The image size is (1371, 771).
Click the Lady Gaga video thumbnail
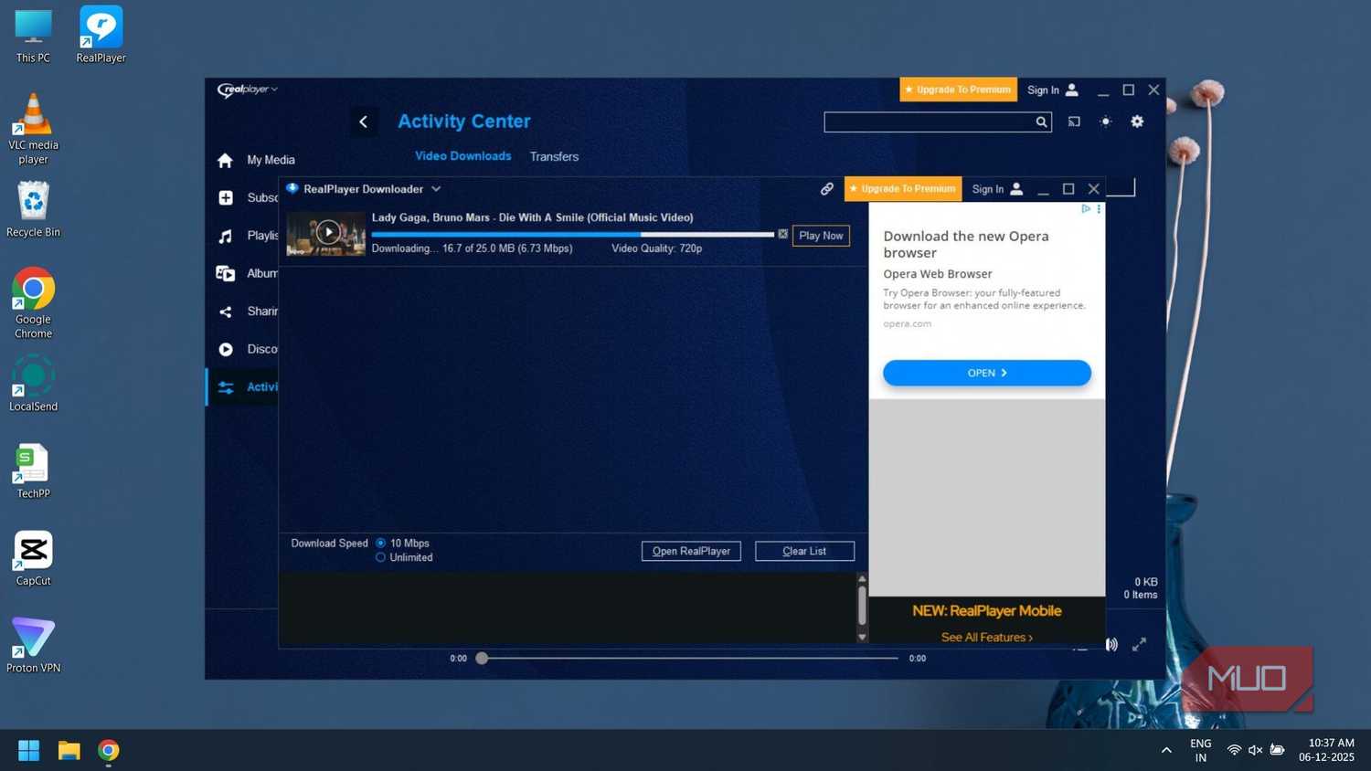pyautogui.click(x=326, y=233)
